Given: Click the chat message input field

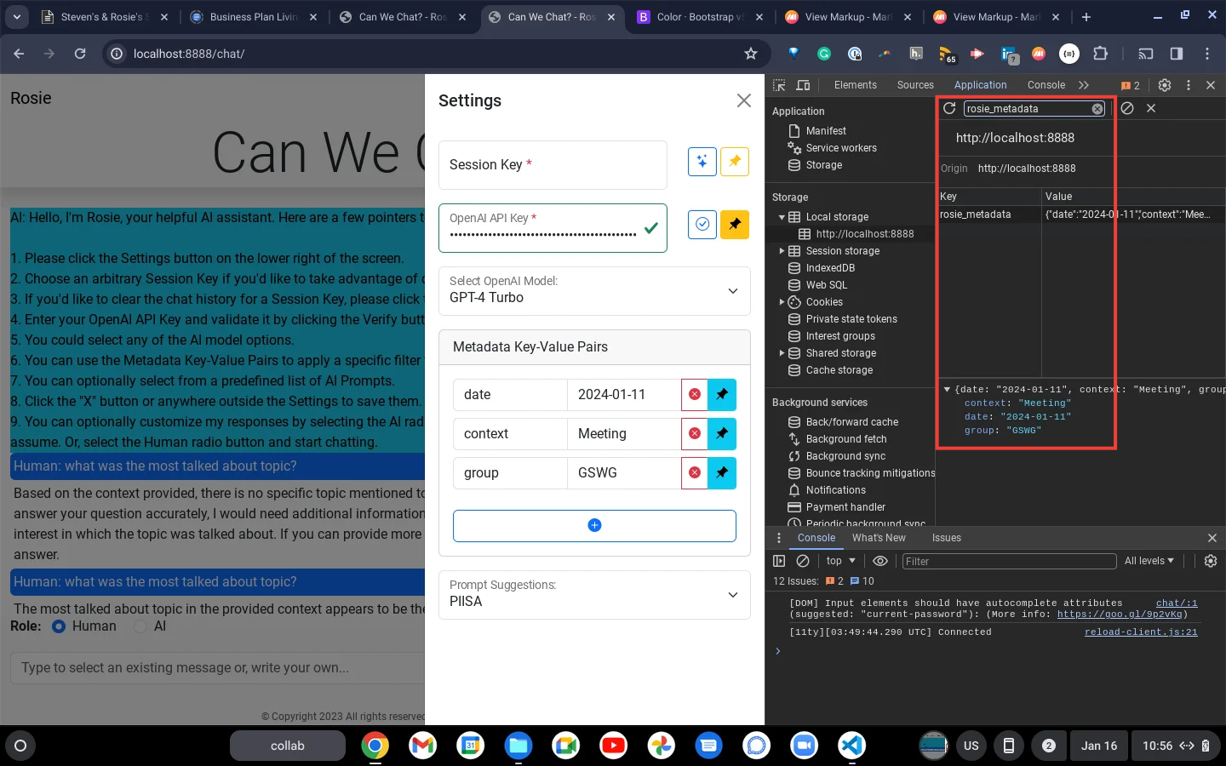Looking at the screenshot, I should pos(217,668).
